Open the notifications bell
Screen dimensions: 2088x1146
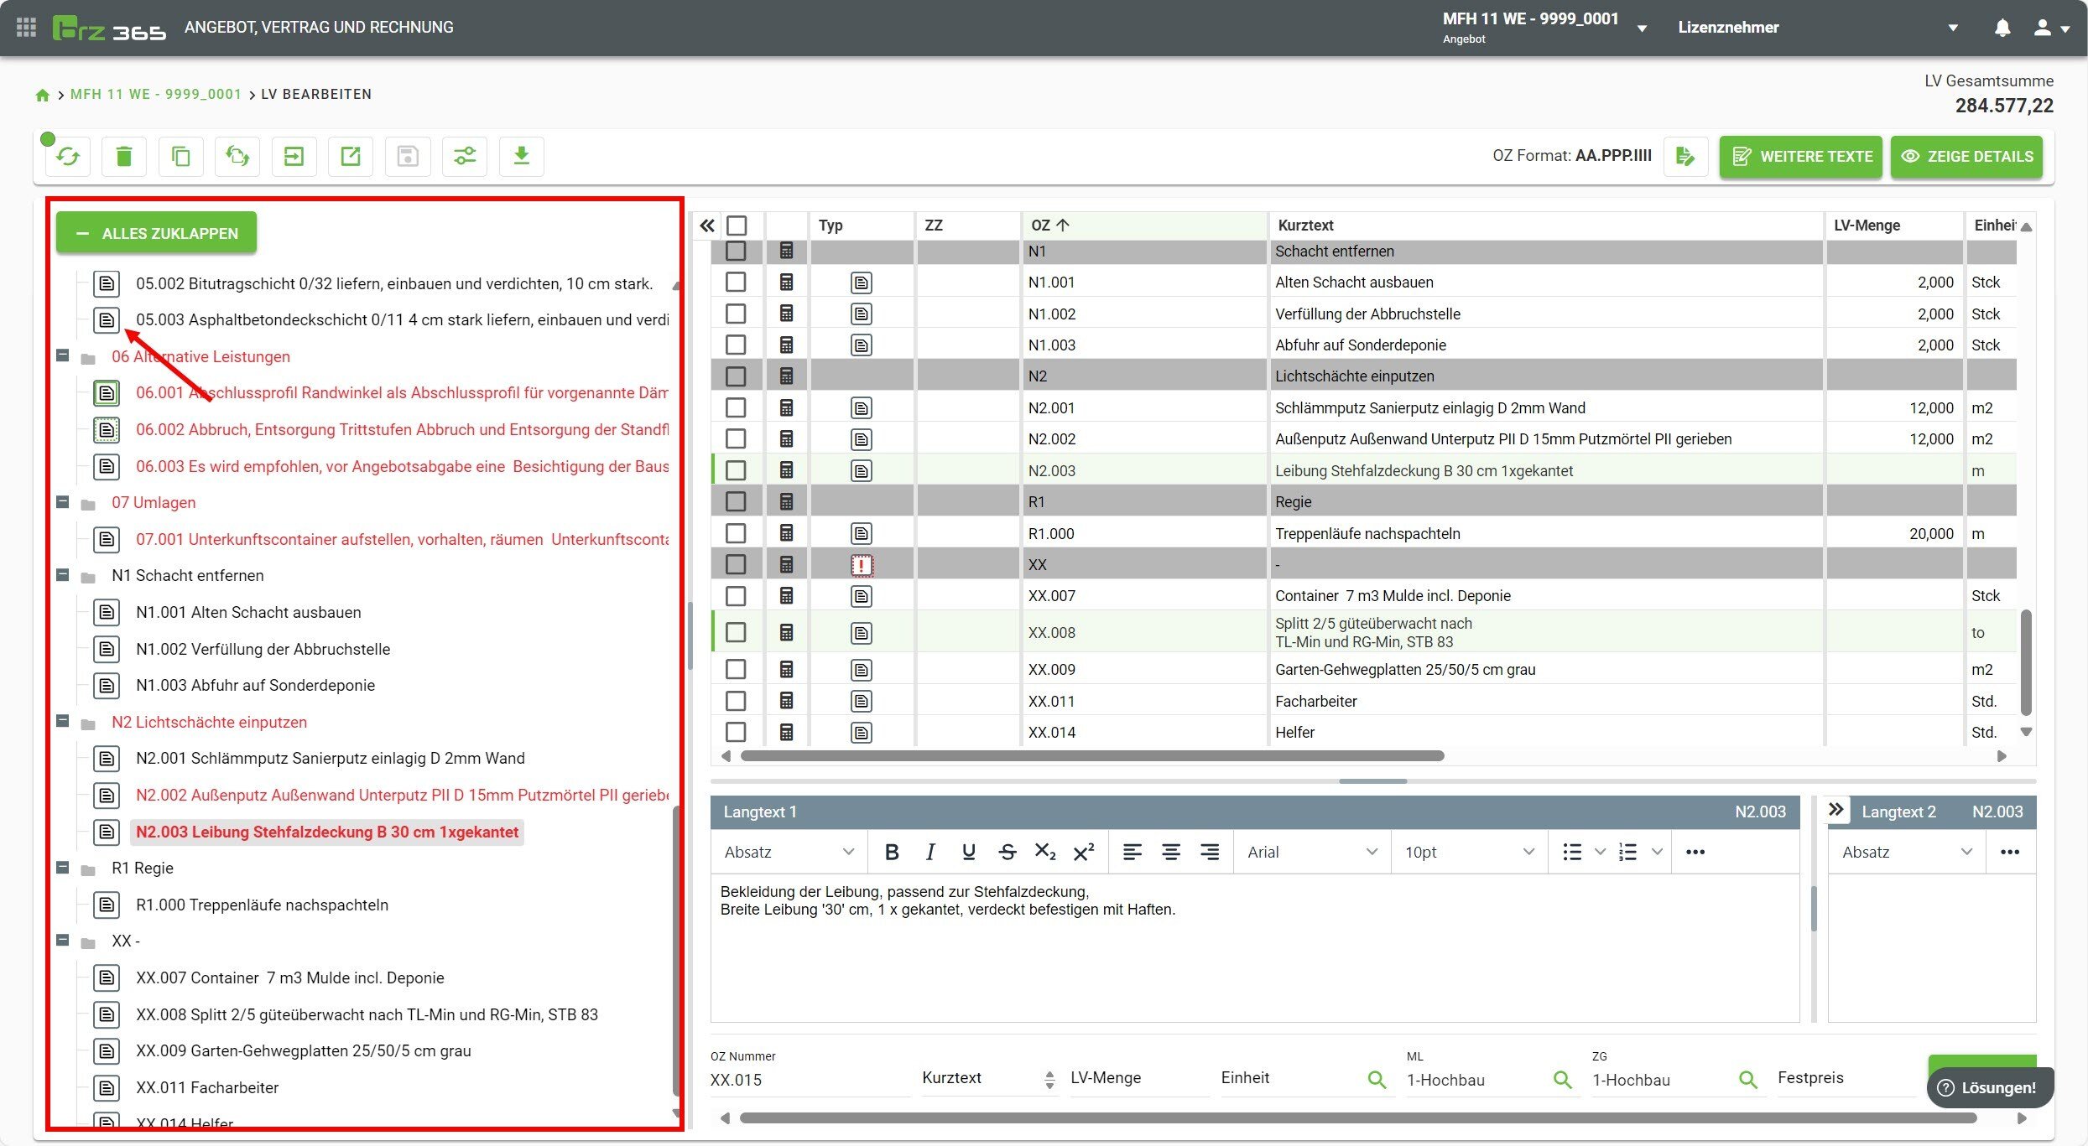coord(2002,28)
